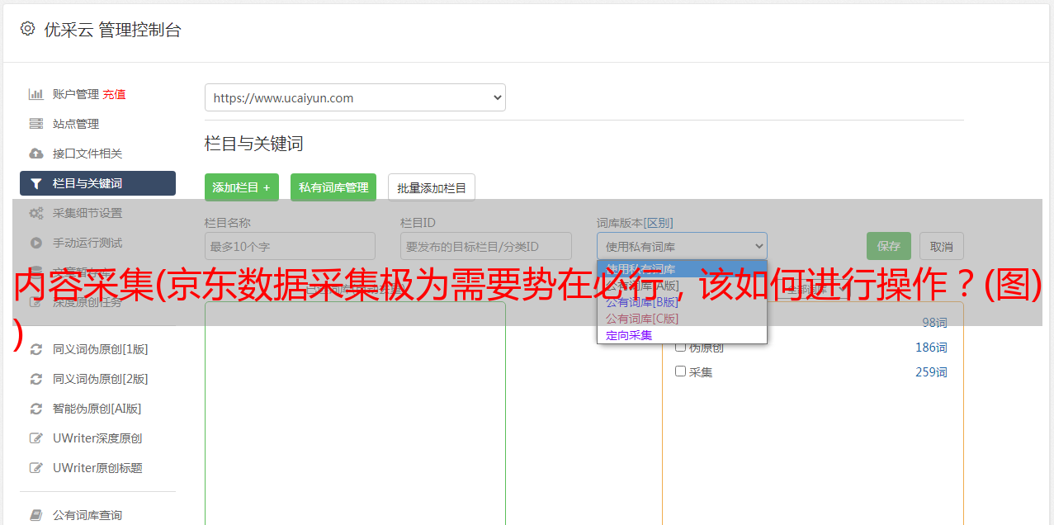Click the refresh icon for 智能伪原创[AI版]

[36, 409]
